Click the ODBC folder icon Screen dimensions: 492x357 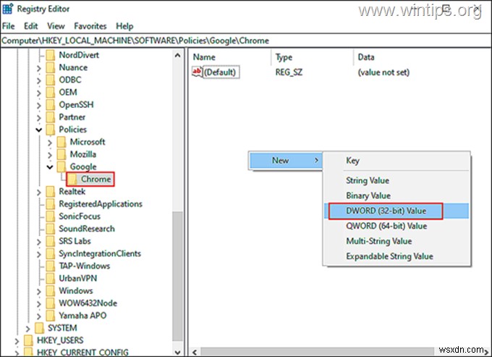coord(51,80)
